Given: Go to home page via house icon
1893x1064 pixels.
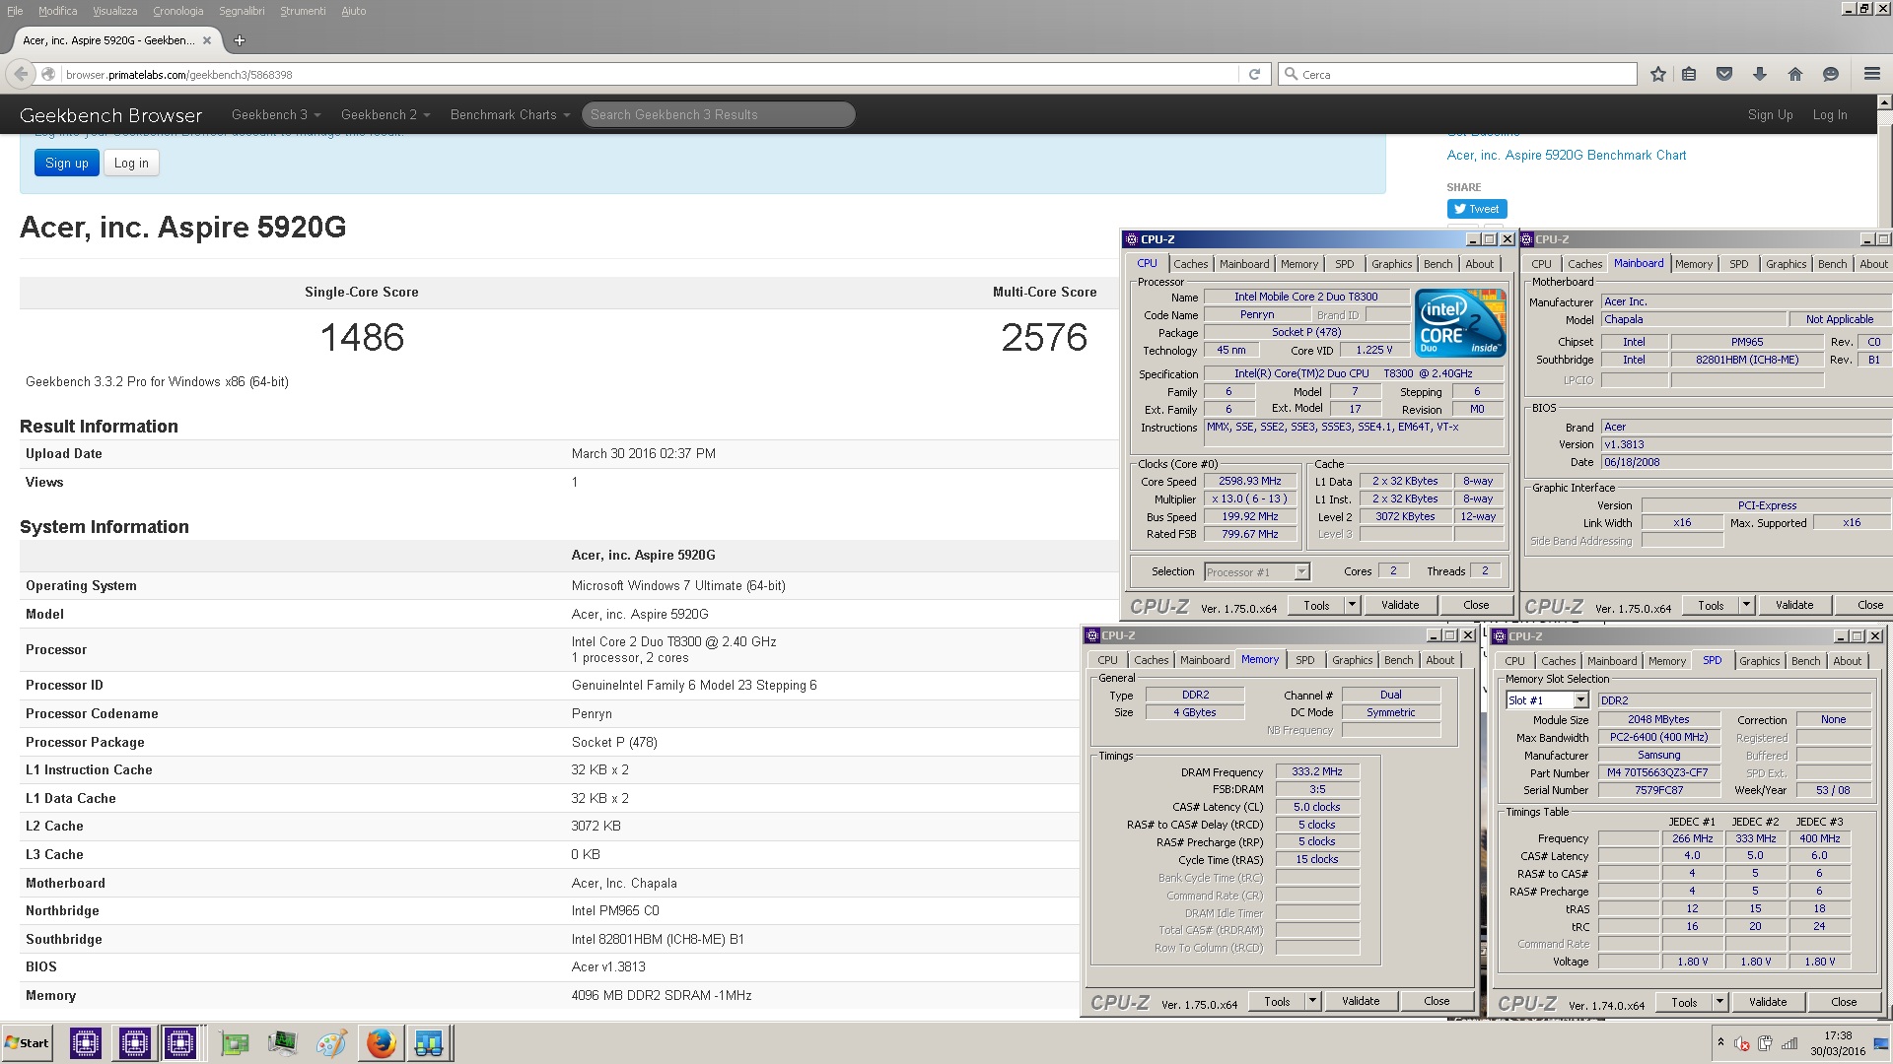Looking at the screenshot, I should (x=1795, y=74).
